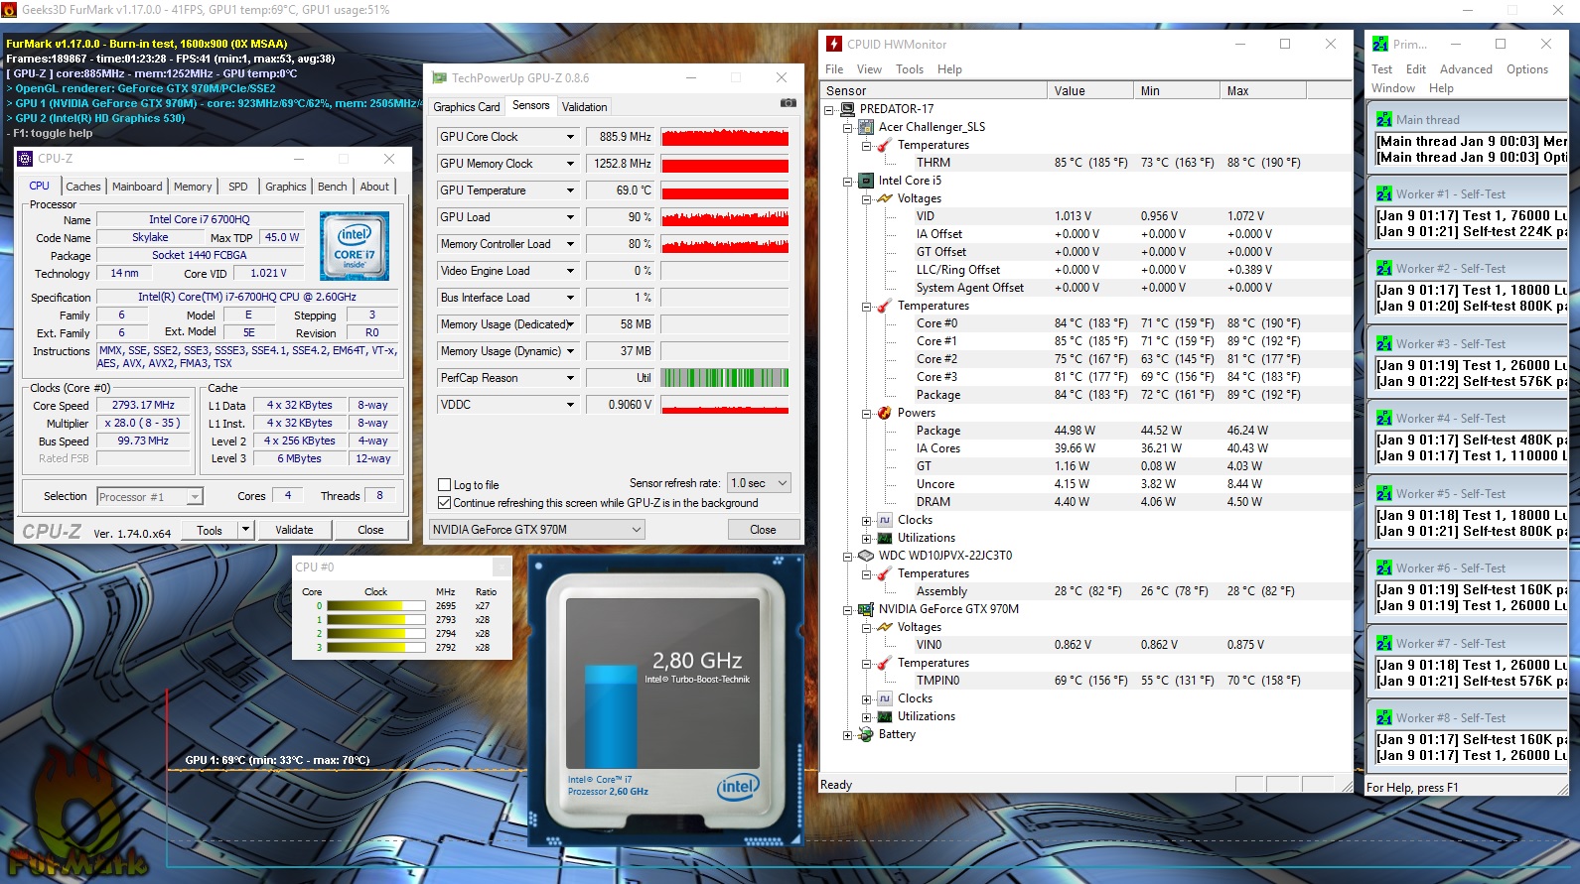The height and width of the screenshot is (884, 1580).
Task: Click the GPU Load red sensor graph
Action: click(x=725, y=217)
